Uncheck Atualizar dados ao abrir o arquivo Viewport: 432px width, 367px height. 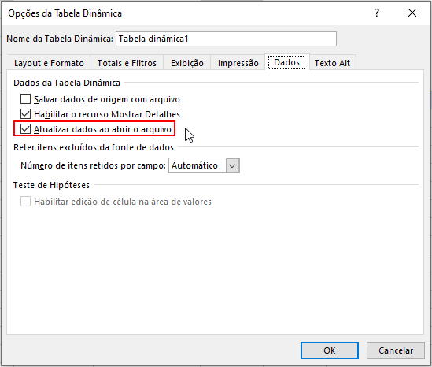pos(25,129)
